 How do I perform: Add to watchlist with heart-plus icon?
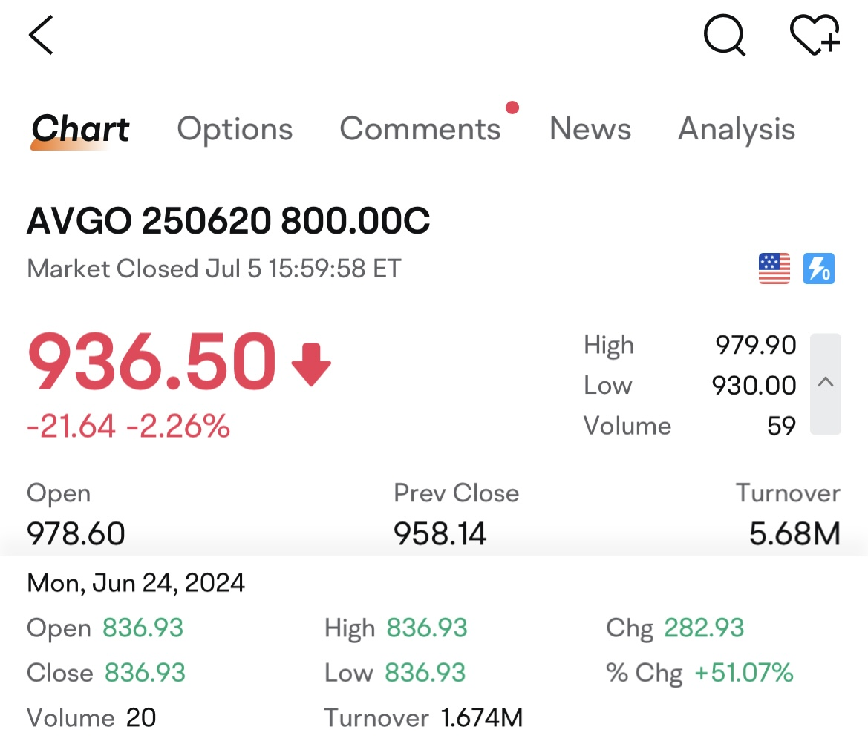point(814,35)
